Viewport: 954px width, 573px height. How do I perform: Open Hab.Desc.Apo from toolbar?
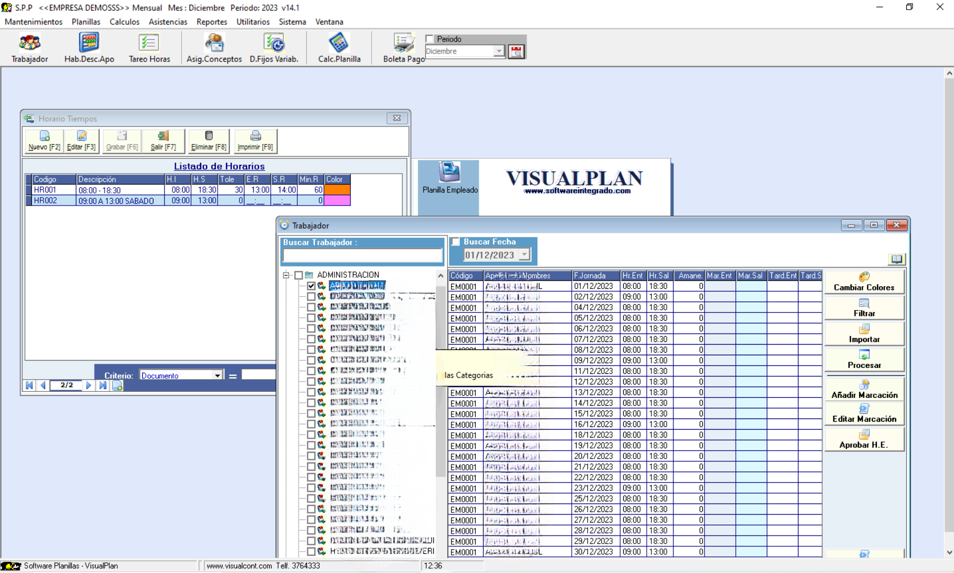(89, 48)
